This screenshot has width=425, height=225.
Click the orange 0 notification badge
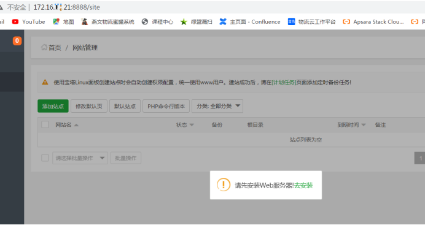(x=17, y=41)
